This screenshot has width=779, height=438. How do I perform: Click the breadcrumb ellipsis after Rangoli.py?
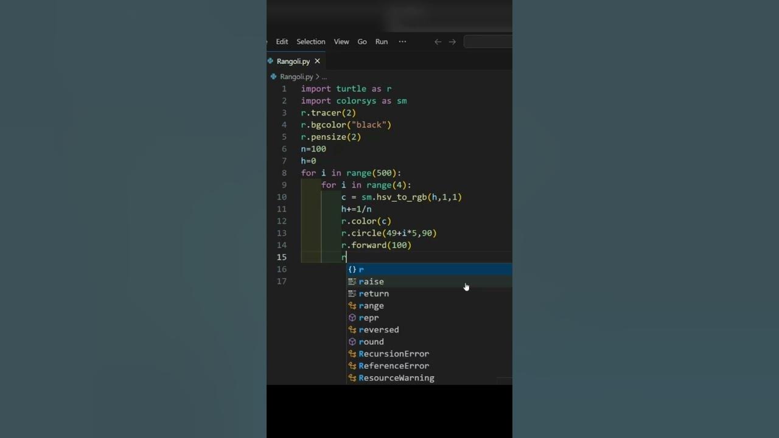coord(324,77)
